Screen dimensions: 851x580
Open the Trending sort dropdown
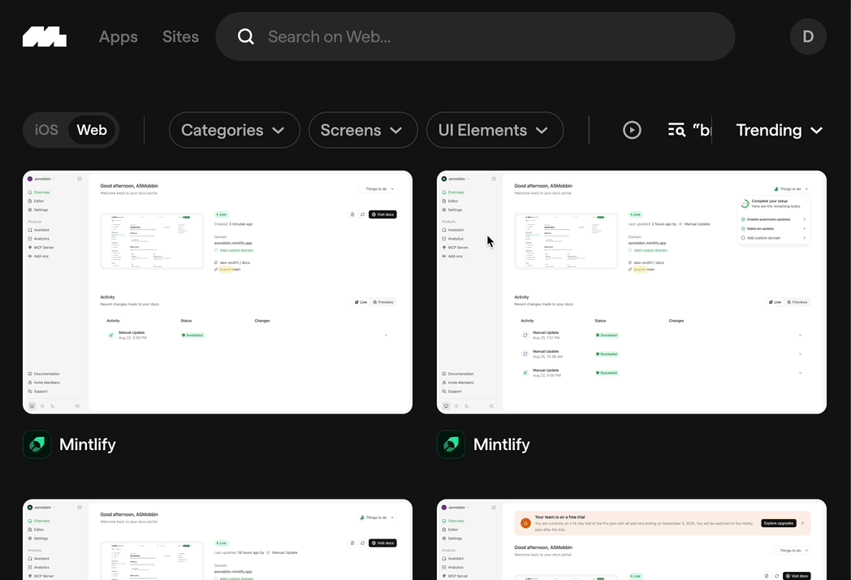pyautogui.click(x=780, y=130)
